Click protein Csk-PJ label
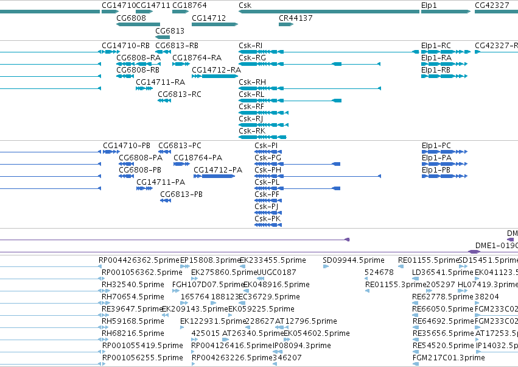 click(267, 207)
